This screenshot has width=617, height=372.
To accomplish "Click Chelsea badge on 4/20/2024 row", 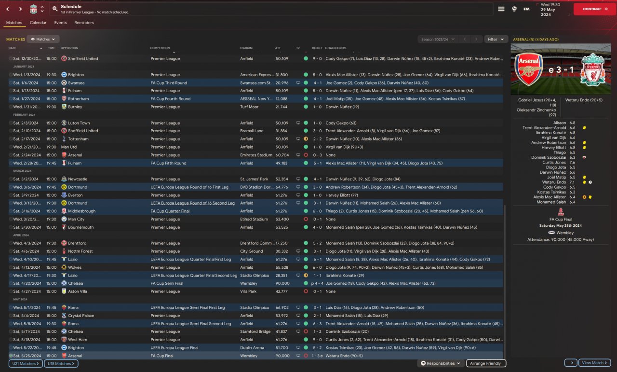I will 64,284.
